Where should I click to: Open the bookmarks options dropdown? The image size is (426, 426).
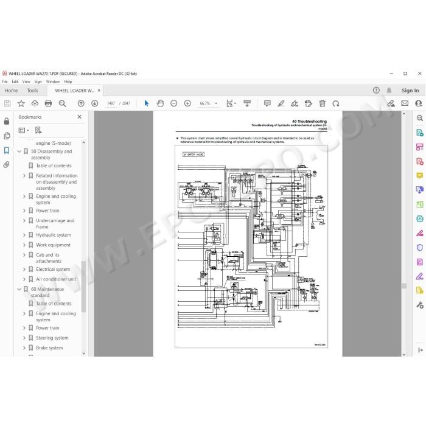(x=24, y=130)
